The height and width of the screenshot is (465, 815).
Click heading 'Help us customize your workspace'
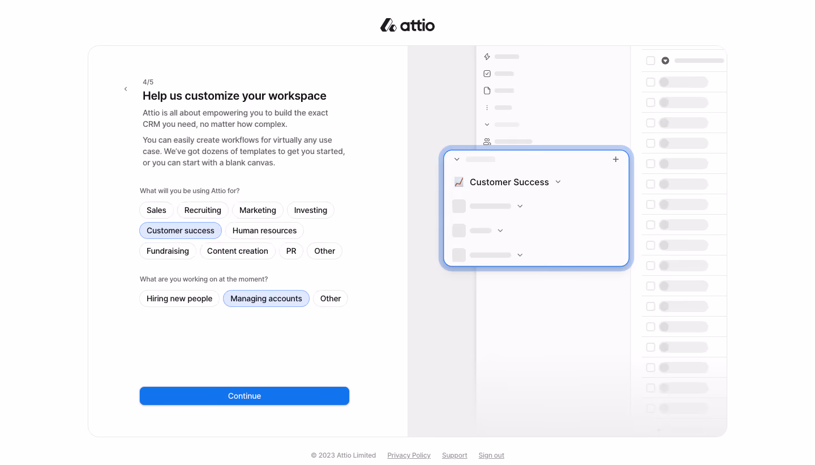[234, 96]
